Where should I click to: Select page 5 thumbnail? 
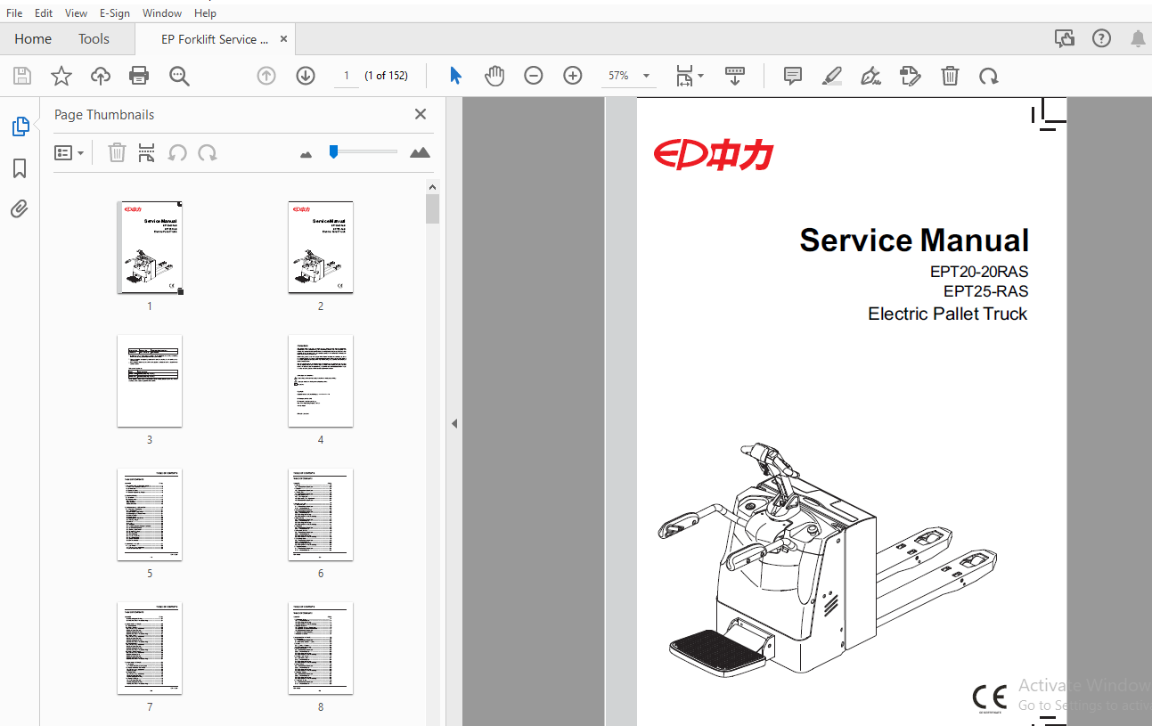tap(150, 514)
